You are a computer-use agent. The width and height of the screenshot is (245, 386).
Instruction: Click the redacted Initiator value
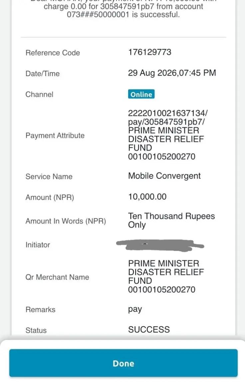point(160,245)
